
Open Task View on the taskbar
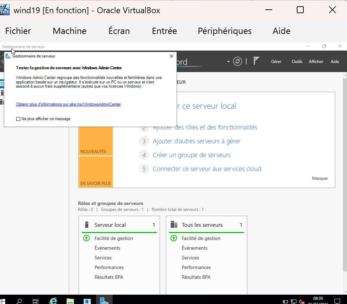[x=36, y=301]
